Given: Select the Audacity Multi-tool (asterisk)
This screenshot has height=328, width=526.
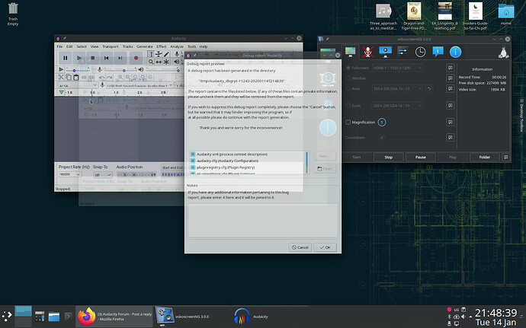Looking at the screenshot, I should (x=166, y=62).
